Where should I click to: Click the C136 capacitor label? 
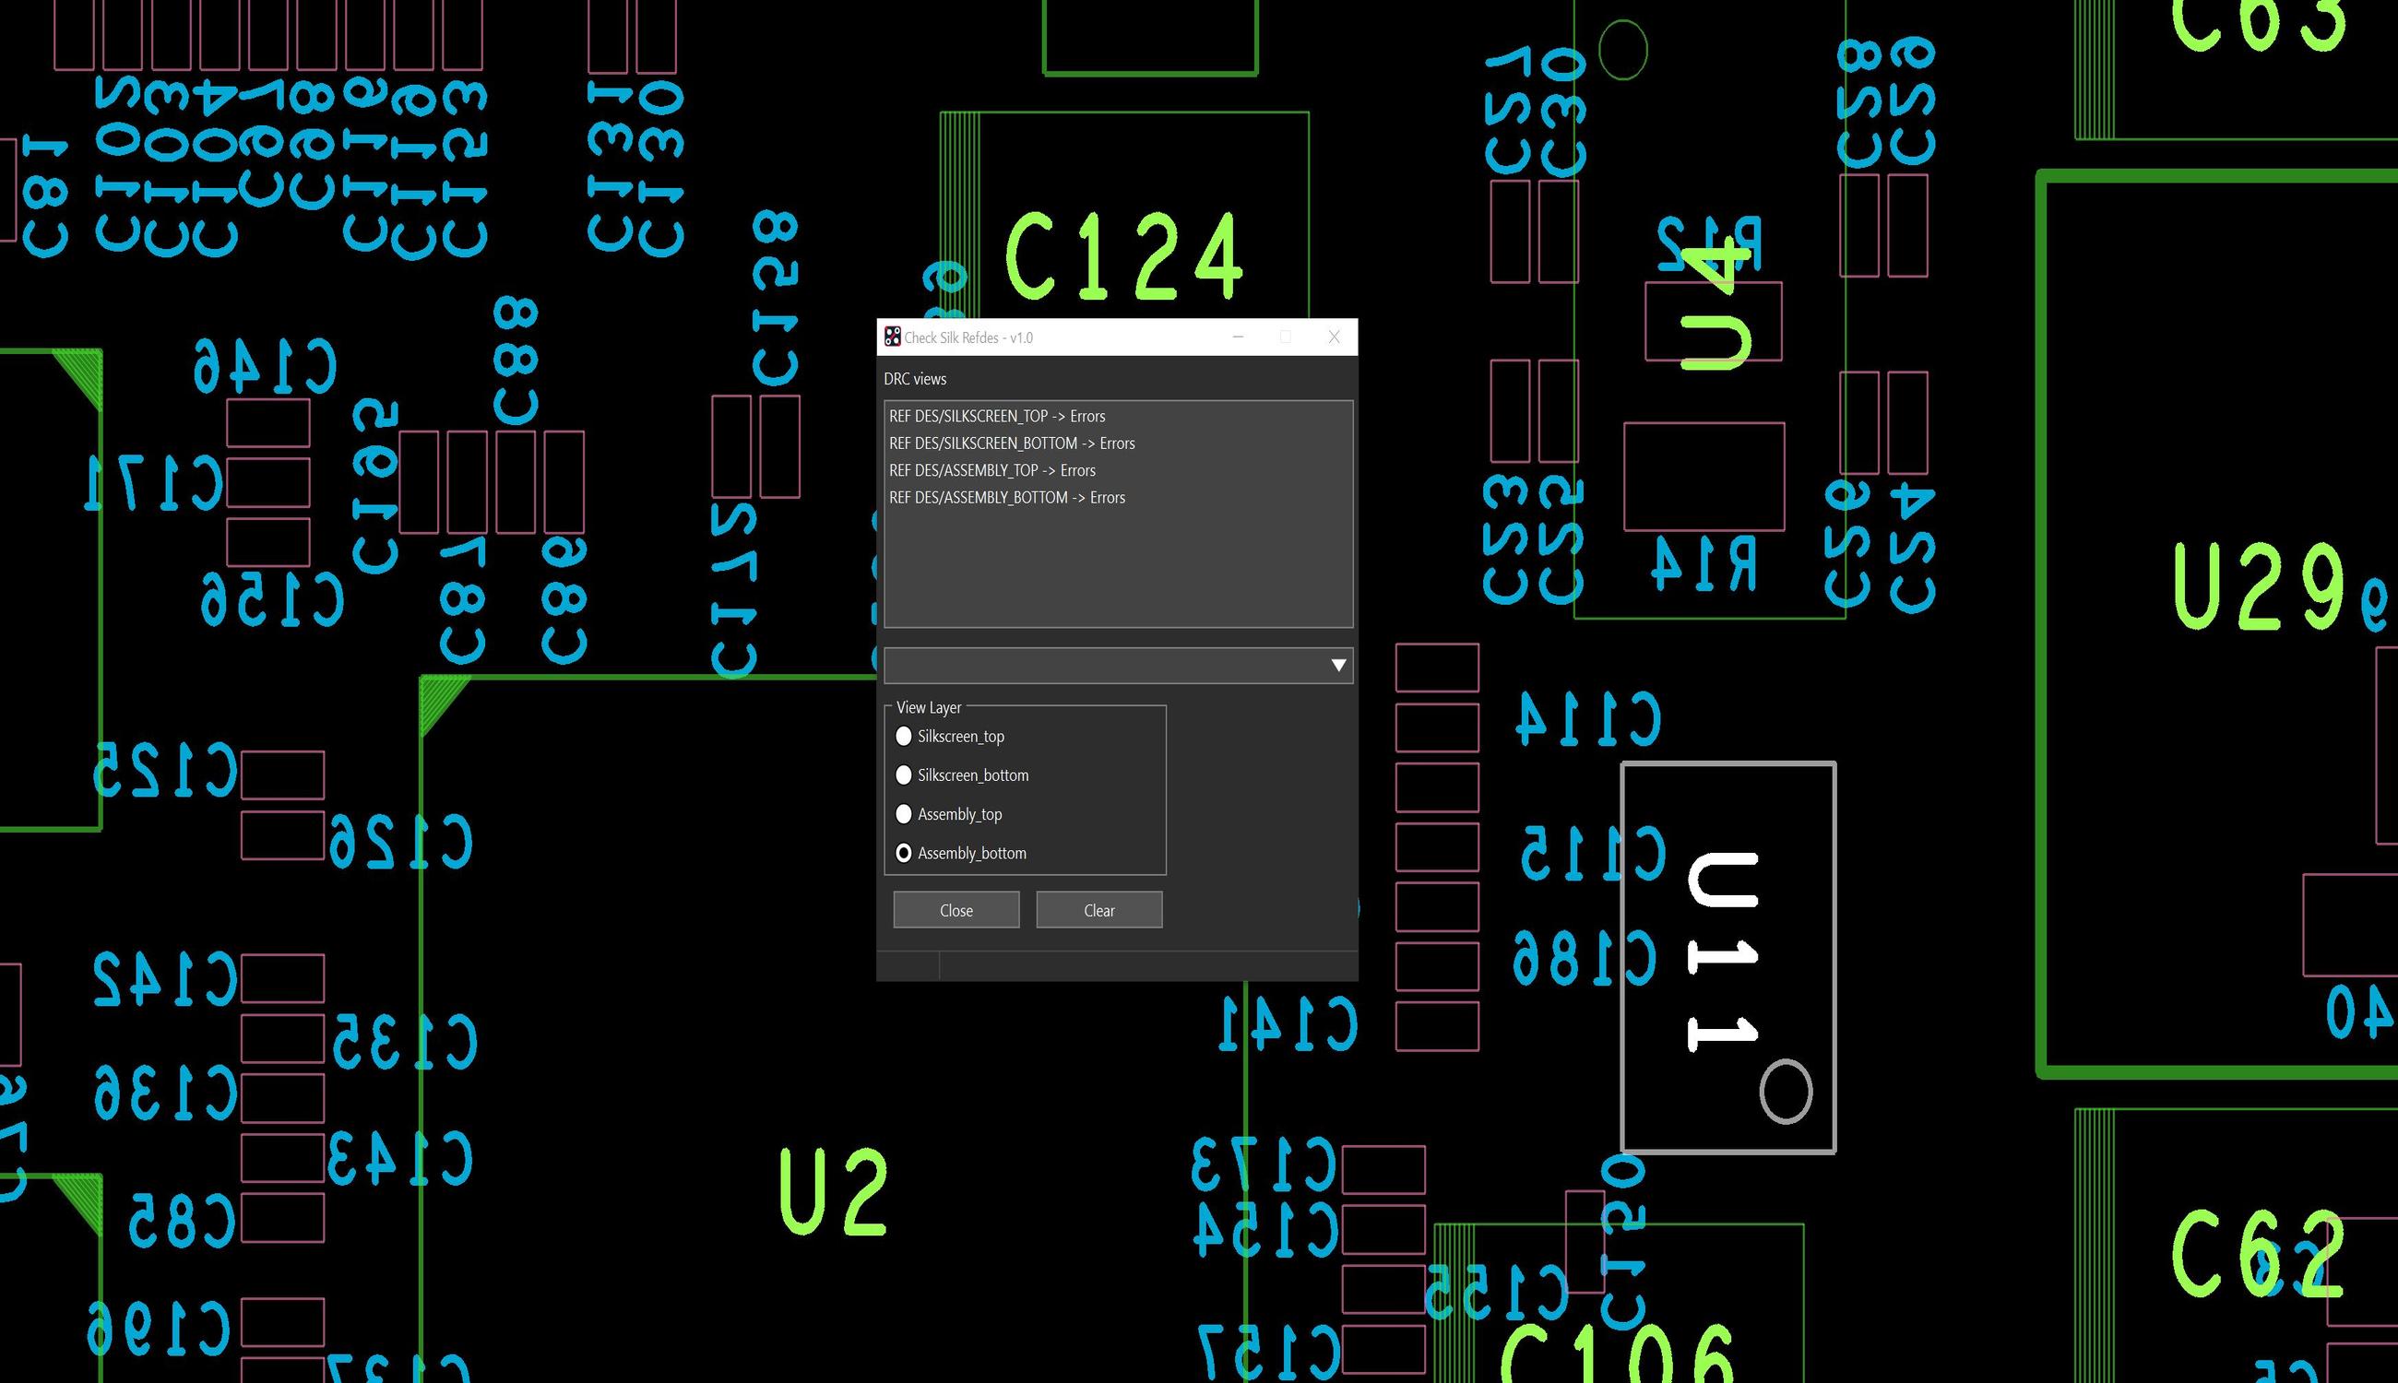164,1093
